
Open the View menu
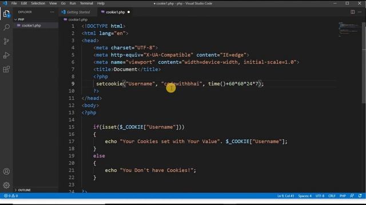click(x=53, y=3)
